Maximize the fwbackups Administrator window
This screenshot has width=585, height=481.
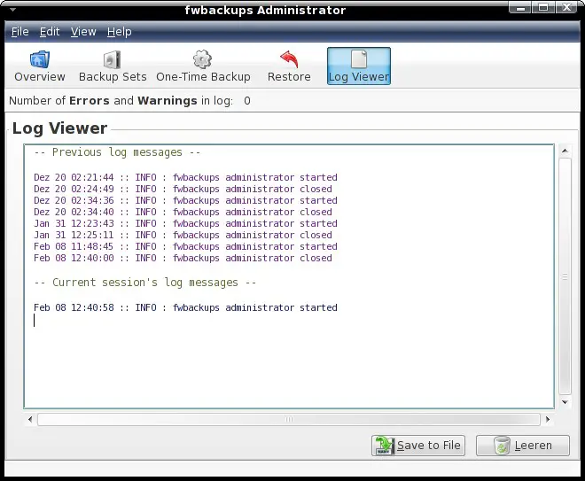(x=543, y=7)
